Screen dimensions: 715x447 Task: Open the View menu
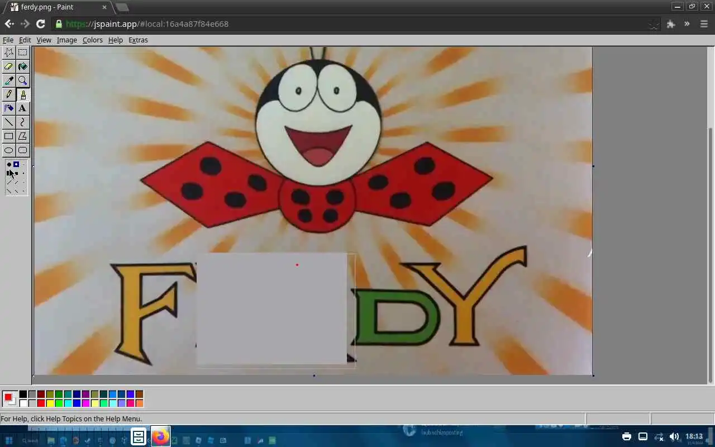pyautogui.click(x=44, y=40)
